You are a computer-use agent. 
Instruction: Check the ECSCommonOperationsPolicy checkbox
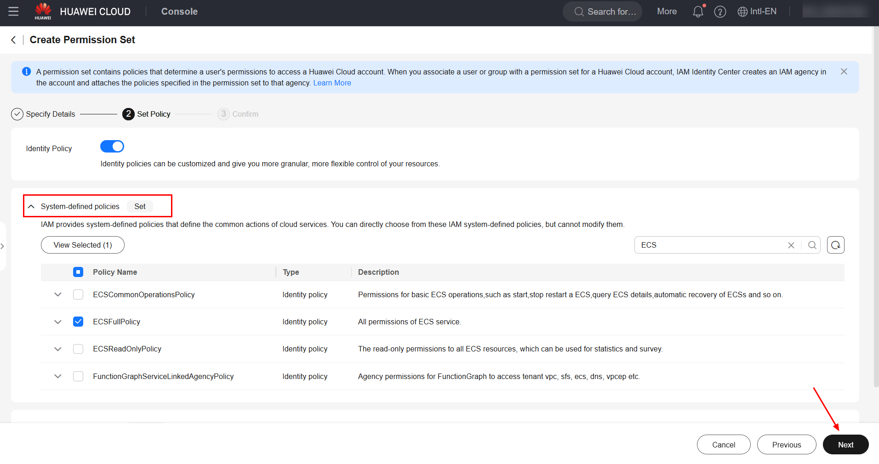click(78, 294)
